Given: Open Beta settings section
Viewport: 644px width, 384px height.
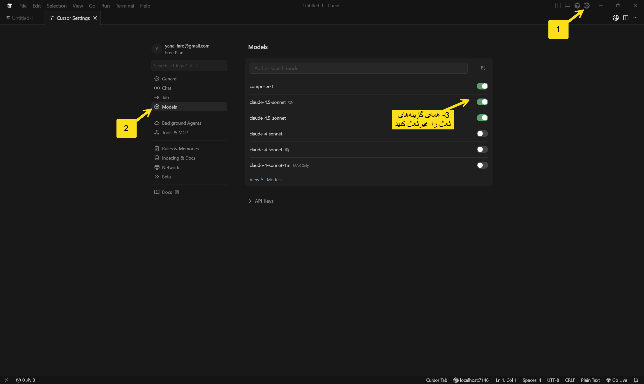Looking at the screenshot, I should [x=189, y=177].
